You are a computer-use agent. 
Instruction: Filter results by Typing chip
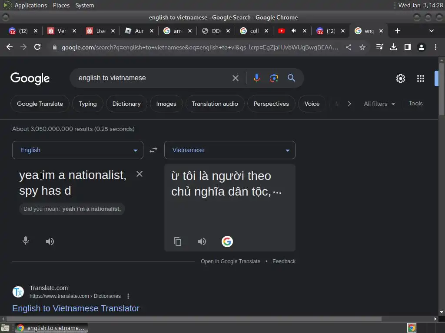88,104
